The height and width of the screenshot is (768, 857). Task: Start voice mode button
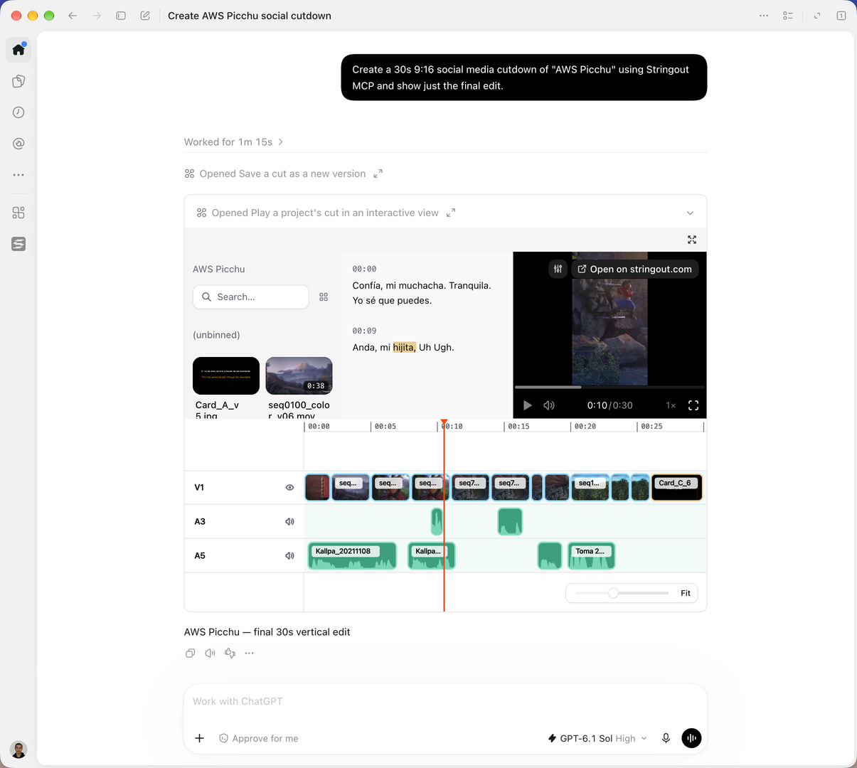pos(691,738)
